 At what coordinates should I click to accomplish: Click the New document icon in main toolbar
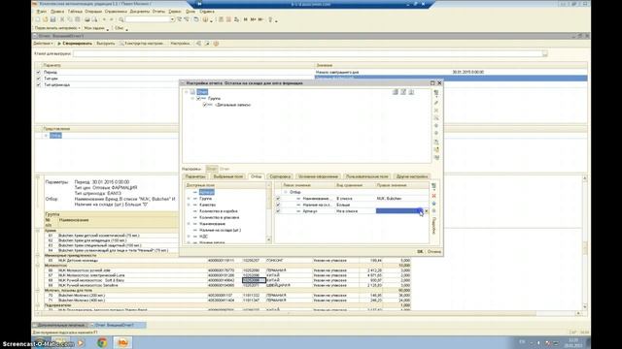tap(38, 19)
